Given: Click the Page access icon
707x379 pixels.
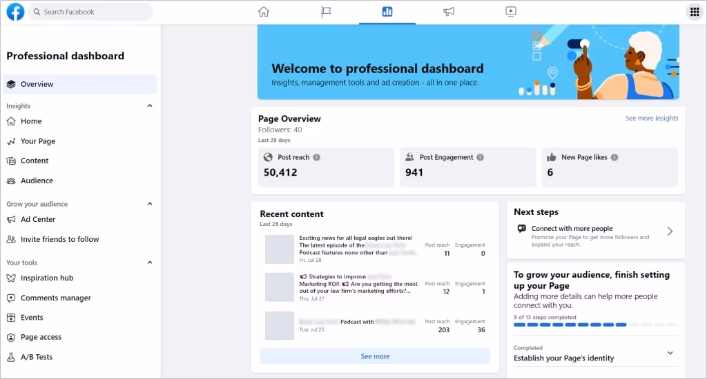Looking at the screenshot, I should [x=11, y=337].
